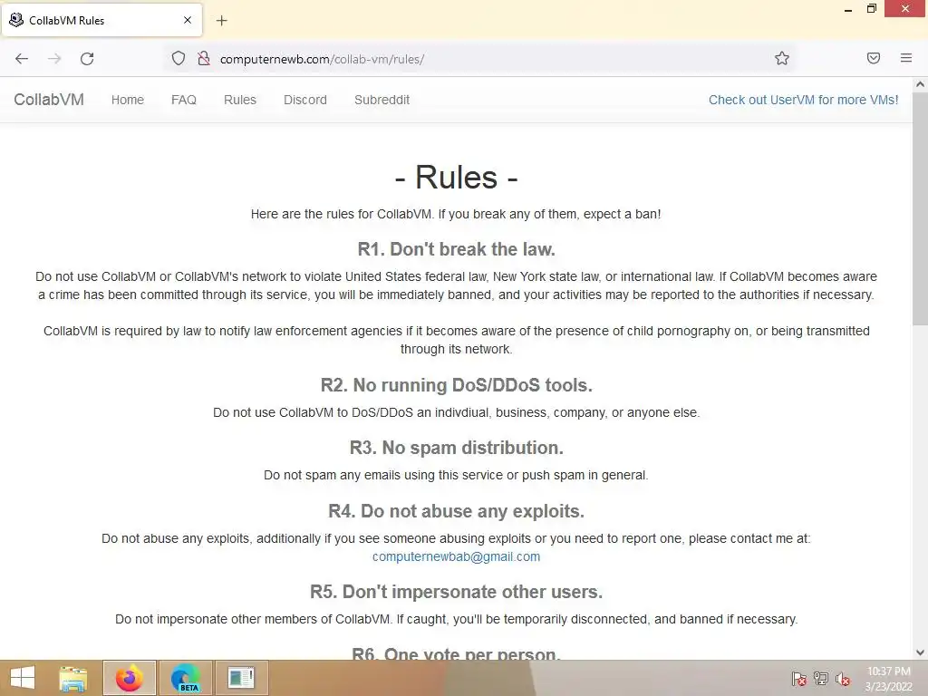Click the page scrollbar up arrow
The width and height of the screenshot is (928, 696).
(x=920, y=84)
